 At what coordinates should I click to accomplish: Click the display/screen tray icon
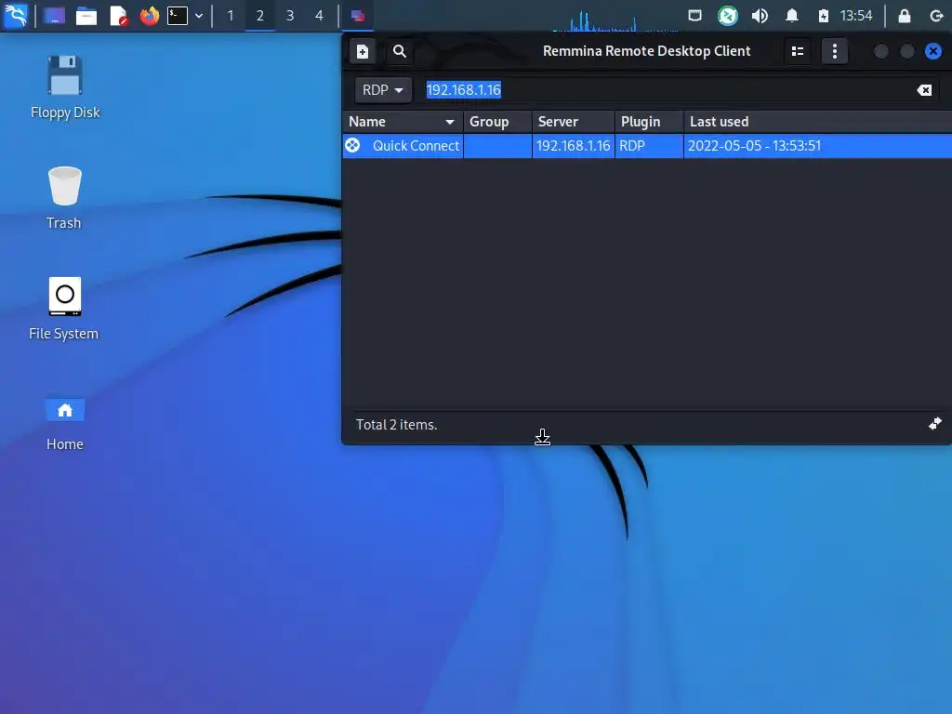click(695, 15)
